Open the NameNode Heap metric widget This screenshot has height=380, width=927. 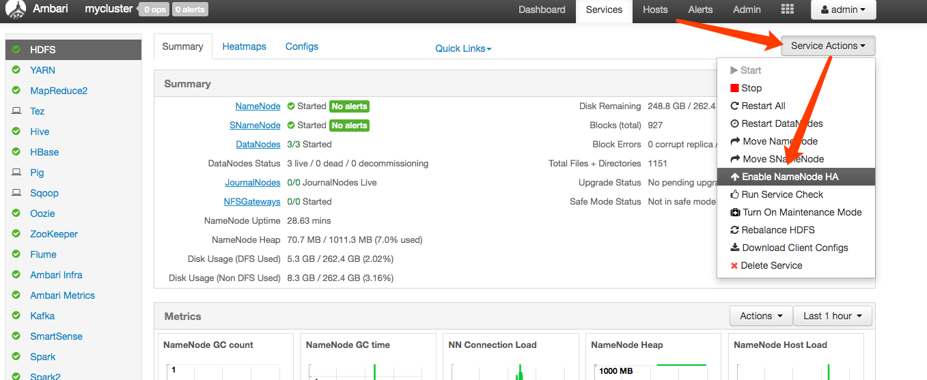[653, 357]
